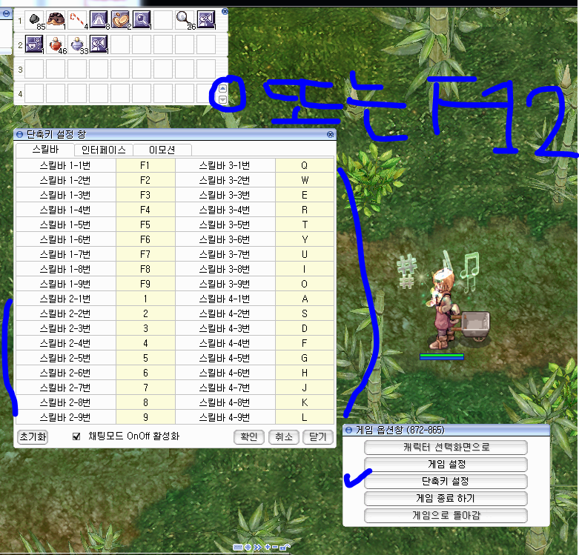Open 단축키 설정 from game options
Screen dimensions: 579x555
coord(446,481)
